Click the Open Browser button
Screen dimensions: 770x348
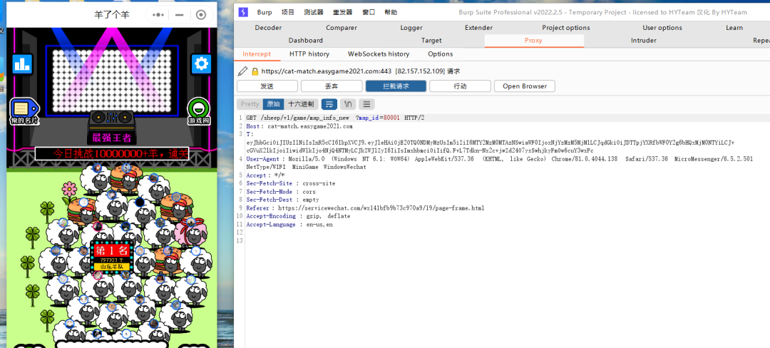coord(525,86)
